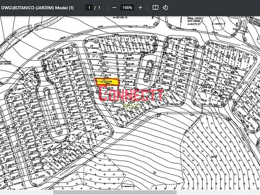
Task: Click the AREA VERDE SIST. LAZER 5 label
Action: point(195,20)
